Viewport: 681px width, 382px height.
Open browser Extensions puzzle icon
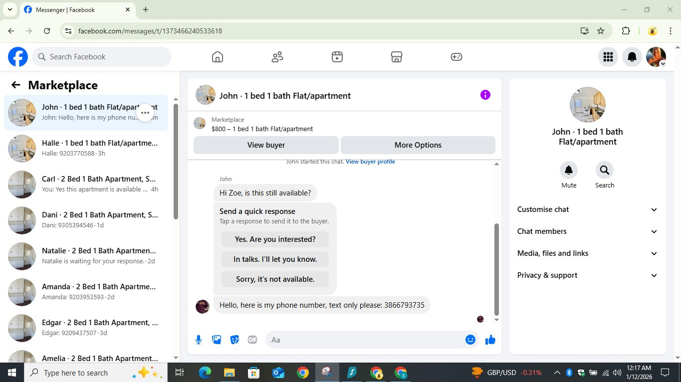tap(626, 31)
